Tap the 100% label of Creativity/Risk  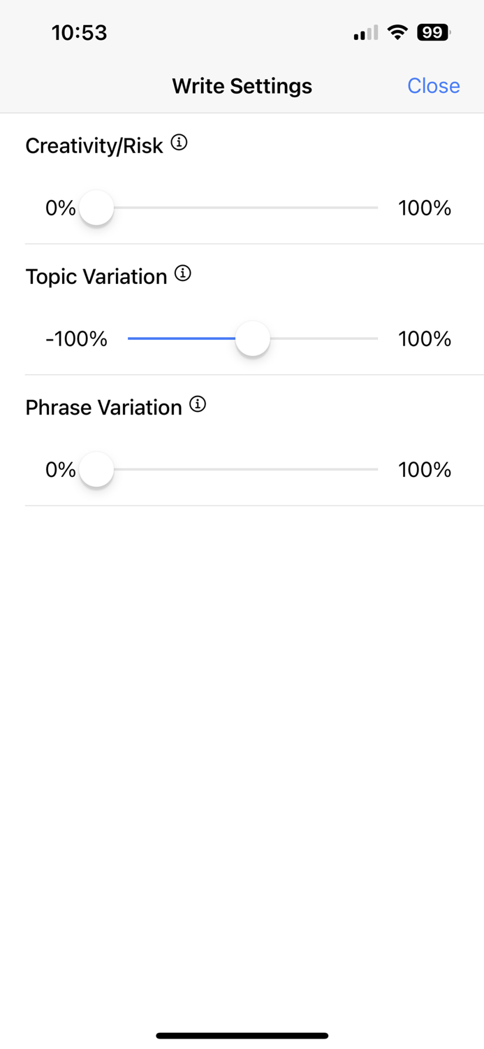424,208
